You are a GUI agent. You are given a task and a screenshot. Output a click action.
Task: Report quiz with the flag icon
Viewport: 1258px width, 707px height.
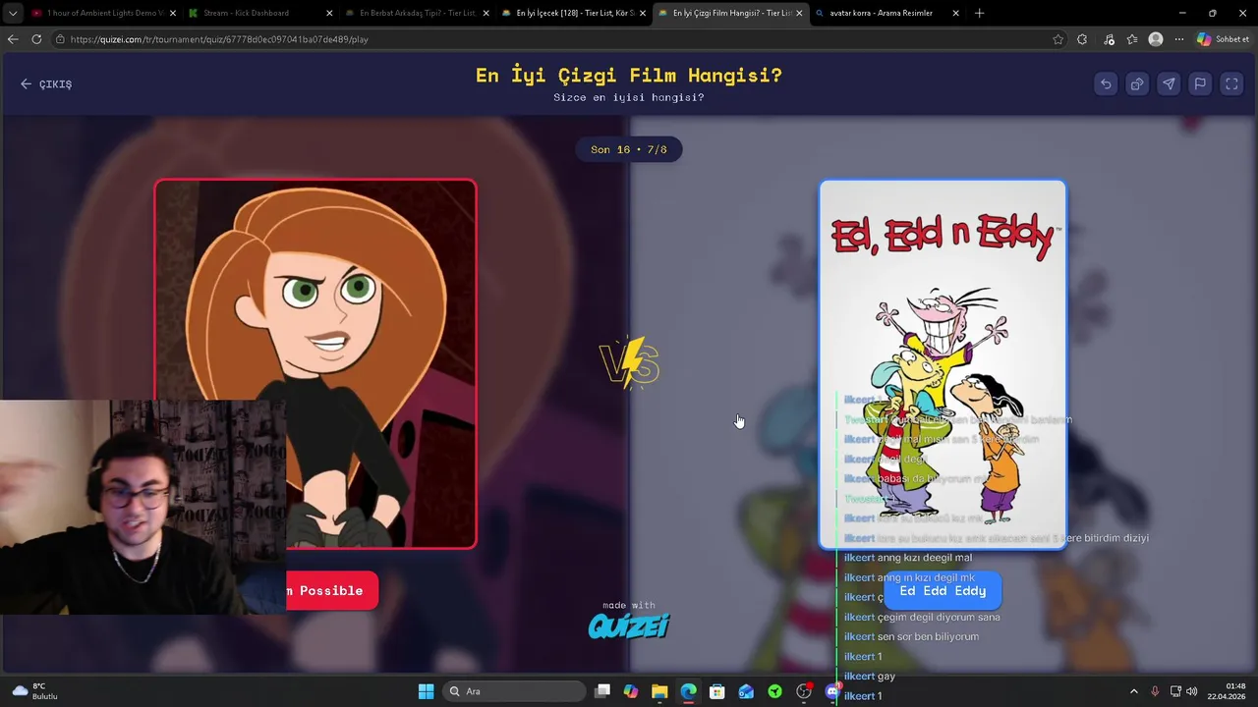coord(1200,84)
